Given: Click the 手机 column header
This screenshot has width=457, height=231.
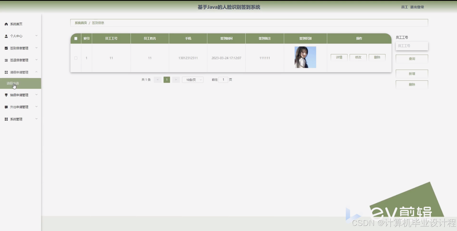Looking at the screenshot, I should 188,39.
